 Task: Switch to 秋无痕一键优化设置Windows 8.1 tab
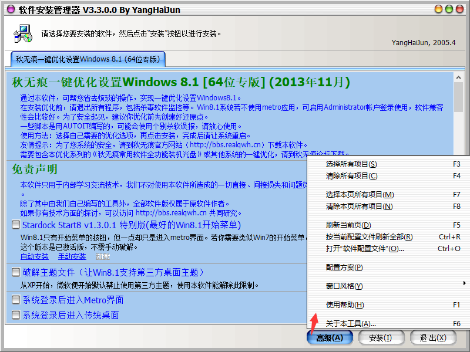pos(88,59)
